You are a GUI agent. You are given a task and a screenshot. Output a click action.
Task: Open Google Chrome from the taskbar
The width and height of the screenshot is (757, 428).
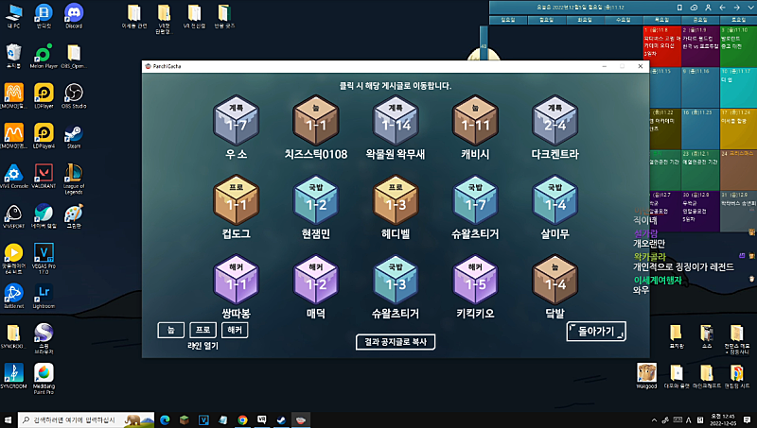pos(242,419)
